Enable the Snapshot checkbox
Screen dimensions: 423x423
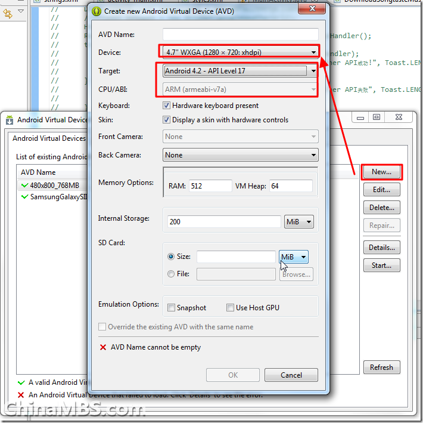click(171, 308)
